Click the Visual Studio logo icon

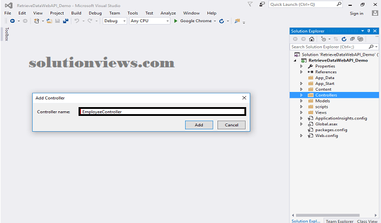[9, 5]
